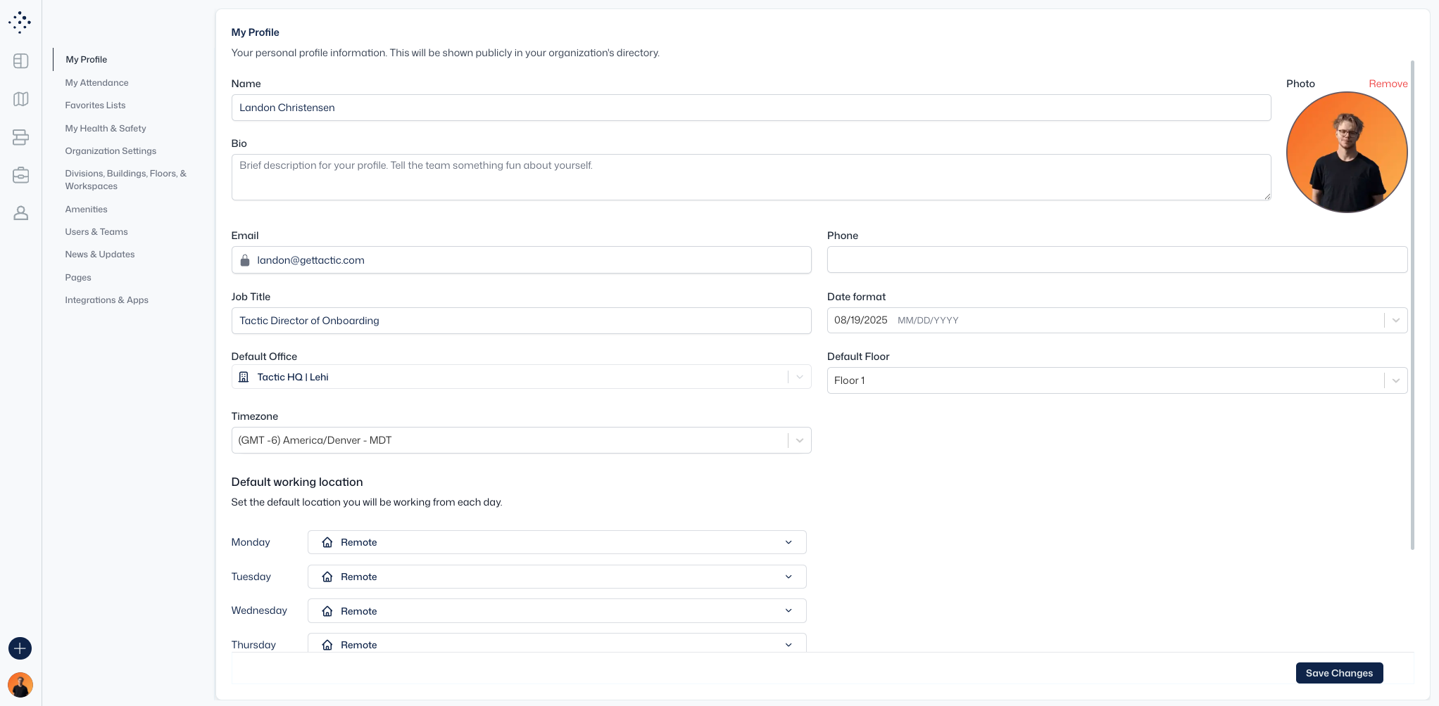Screen dimensions: 1439x706
Task: Open the people directory icon in sidebar
Action: pyautogui.click(x=20, y=213)
